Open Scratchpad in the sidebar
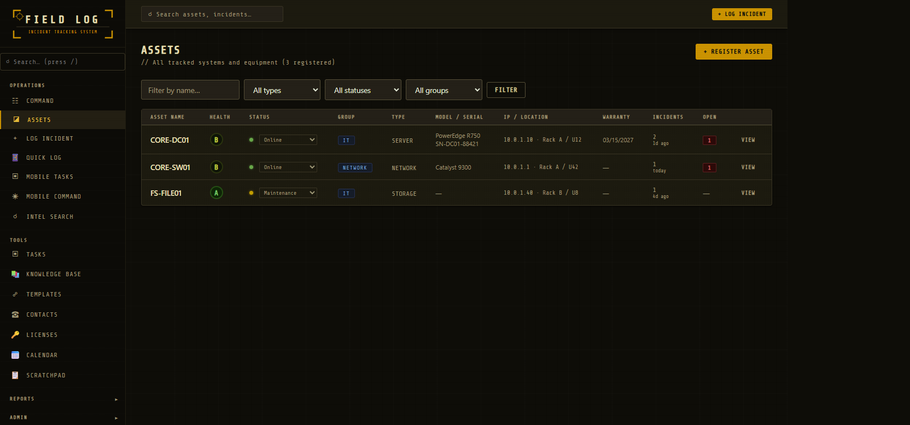This screenshot has width=910, height=425. point(63,375)
